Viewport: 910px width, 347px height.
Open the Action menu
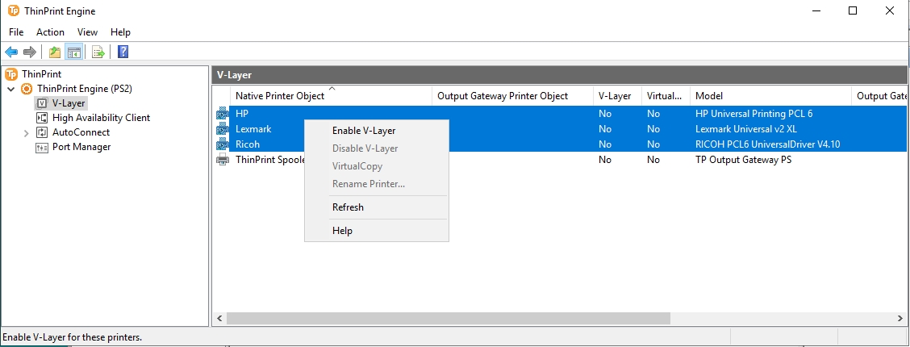[x=50, y=32]
